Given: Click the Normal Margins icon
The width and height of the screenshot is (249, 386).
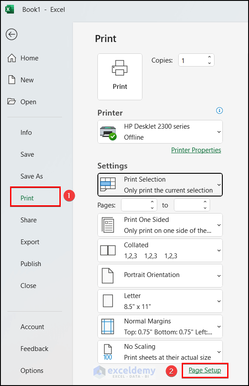Looking at the screenshot, I should (107, 326).
